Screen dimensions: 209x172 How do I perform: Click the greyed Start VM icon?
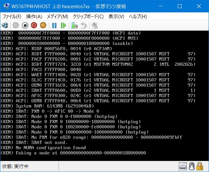click(16, 25)
